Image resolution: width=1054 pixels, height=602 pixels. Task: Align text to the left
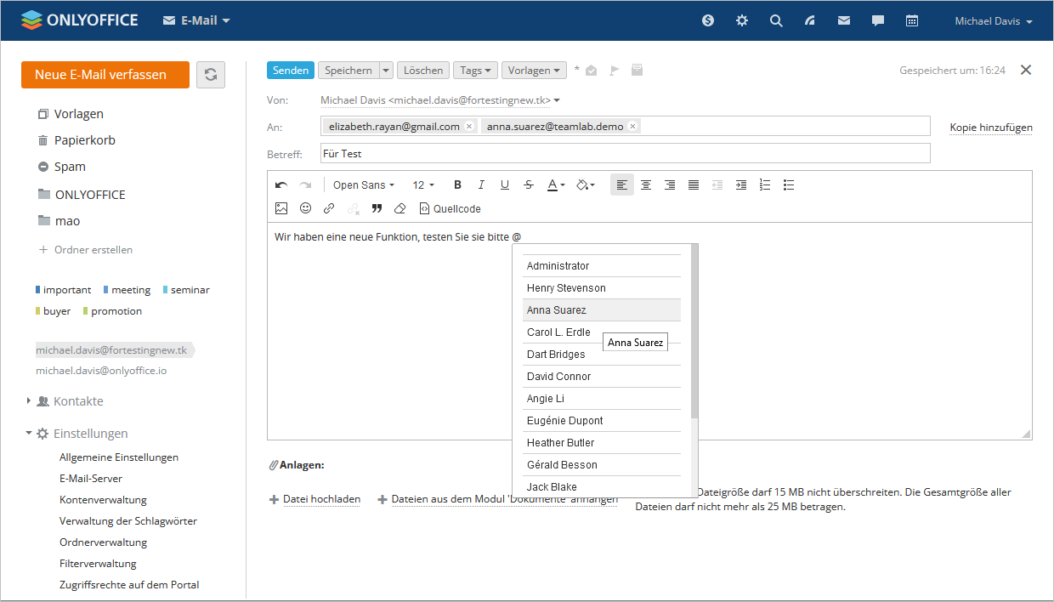tap(622, 185)
